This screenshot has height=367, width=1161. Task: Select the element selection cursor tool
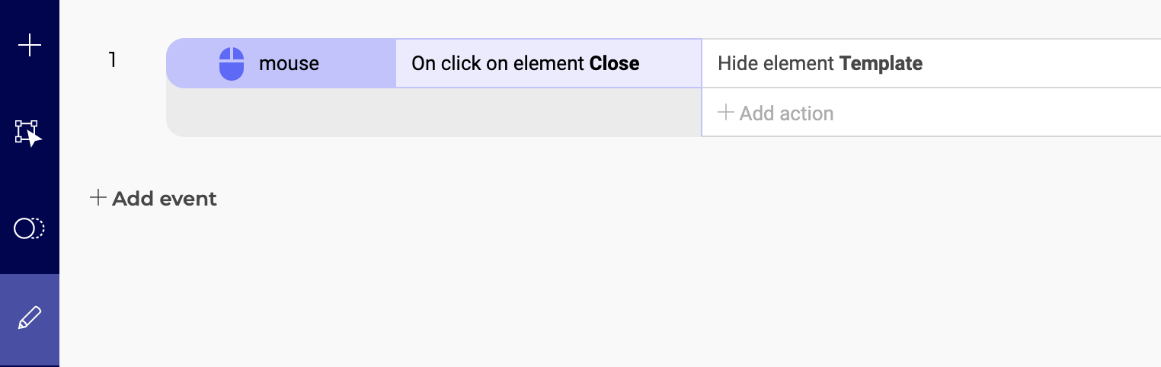[29, 133]
